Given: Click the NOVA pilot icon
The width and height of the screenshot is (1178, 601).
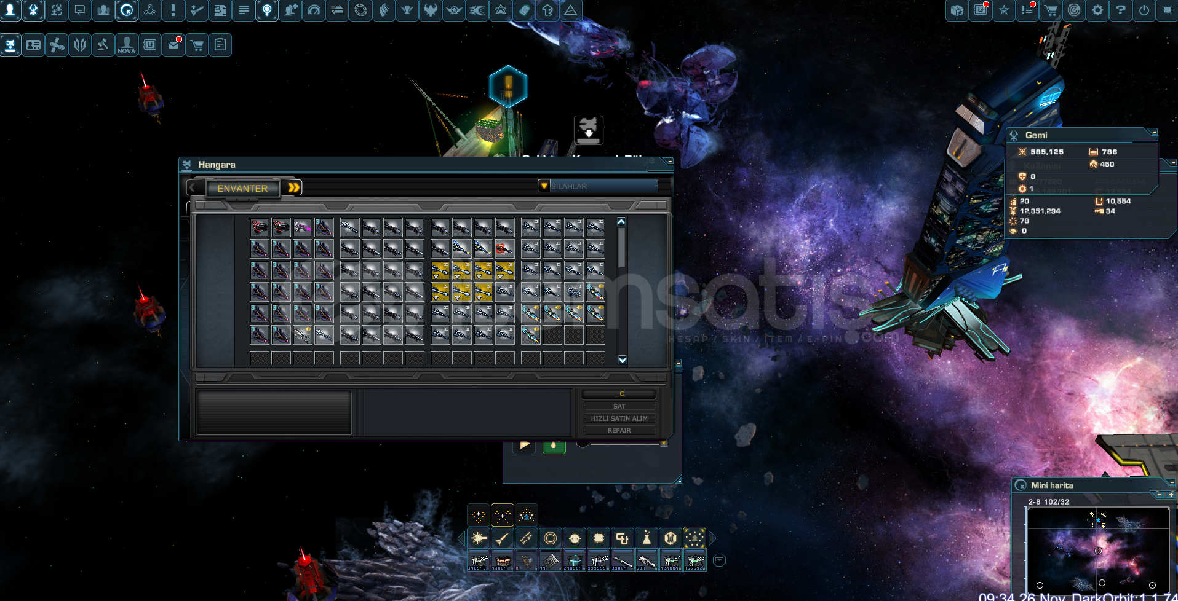Looking at the screenshot, I should tap(127, 45).
